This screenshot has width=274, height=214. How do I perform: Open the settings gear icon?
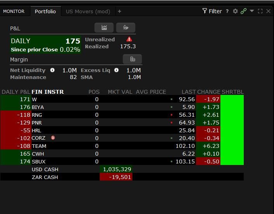pyautogui.click(x=235, y=11)
